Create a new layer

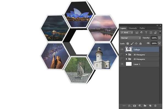pyautogui.click(x=150, y=106)
